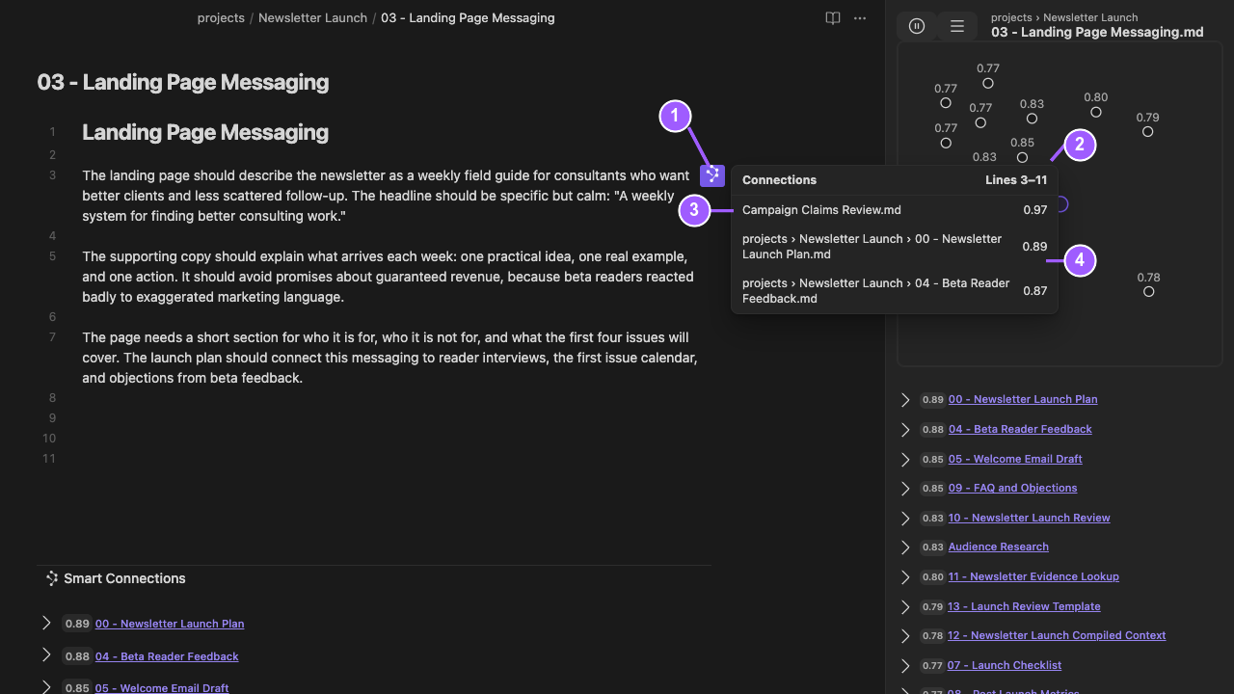
Task: Select the graph node labeled 0.85
Action: tap(1023, 158)
